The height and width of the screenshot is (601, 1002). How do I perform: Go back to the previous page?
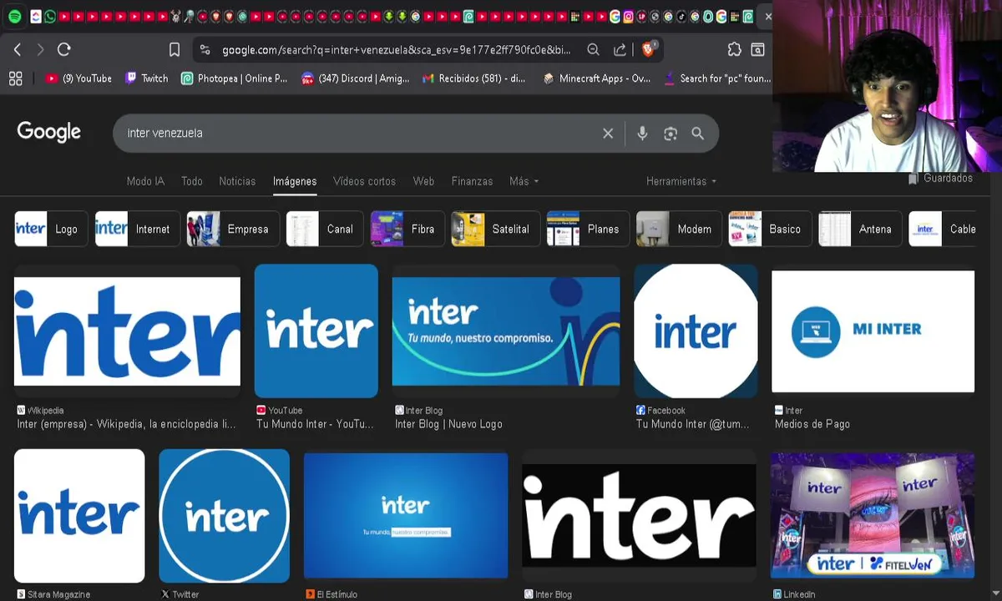[x=18, y=50]
